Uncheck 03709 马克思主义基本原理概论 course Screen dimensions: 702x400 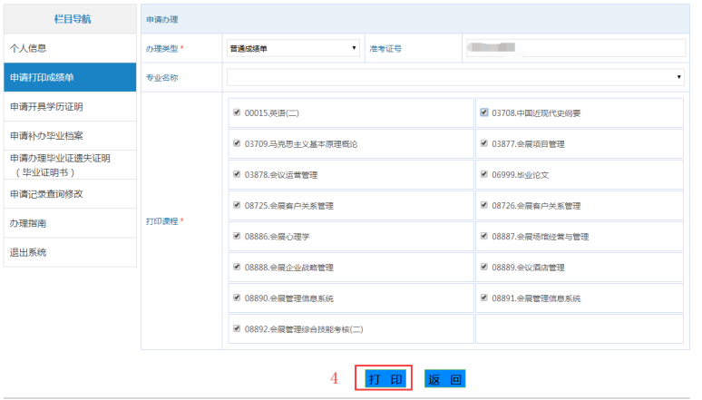(x=237, y=144)
